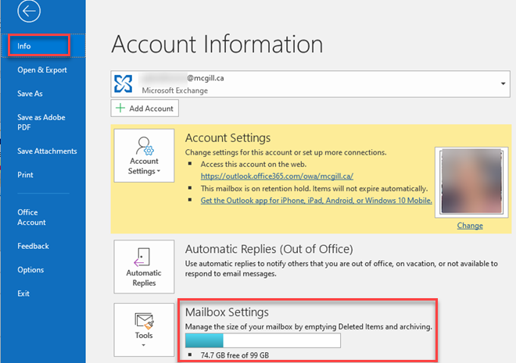Image resolution: width=516 pixels, height=363 pixels.
Task: Select Save as Adobe PDF
Action: pos(41,123)
